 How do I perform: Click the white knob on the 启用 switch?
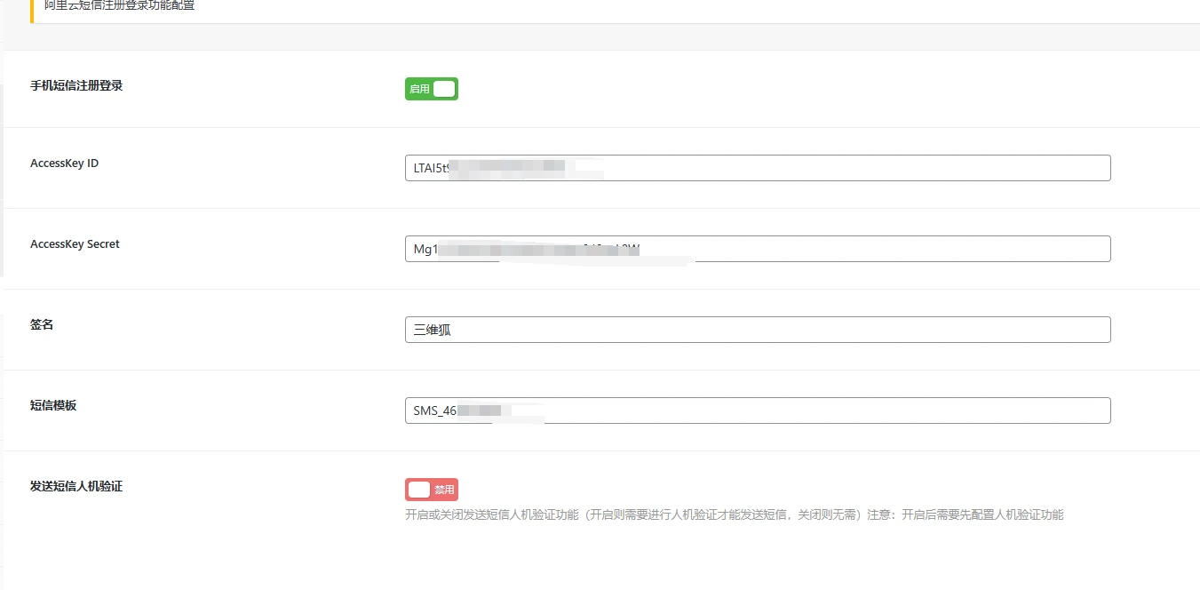tap(443, 89)
